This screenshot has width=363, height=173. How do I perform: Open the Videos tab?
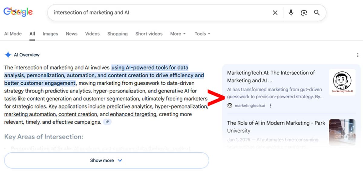point(92,34)
